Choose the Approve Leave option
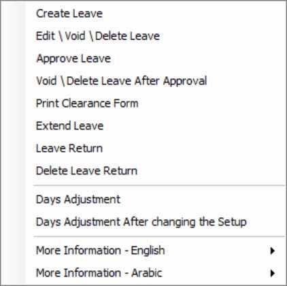 click(x=155, y=59)
